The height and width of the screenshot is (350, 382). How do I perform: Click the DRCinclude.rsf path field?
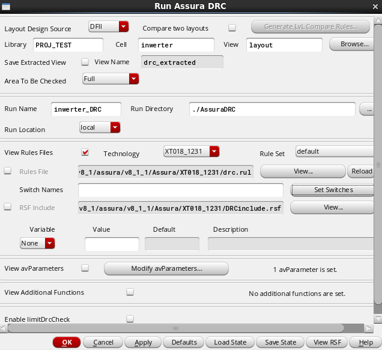pyautogui.click(x=181, y=208)
